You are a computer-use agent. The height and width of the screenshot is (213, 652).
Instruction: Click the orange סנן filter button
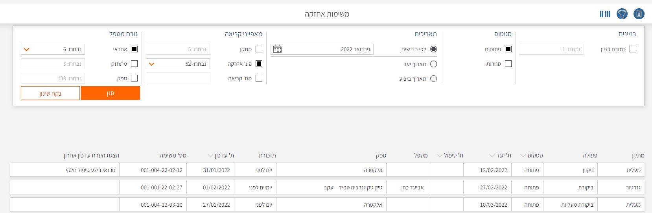point(111,93)
